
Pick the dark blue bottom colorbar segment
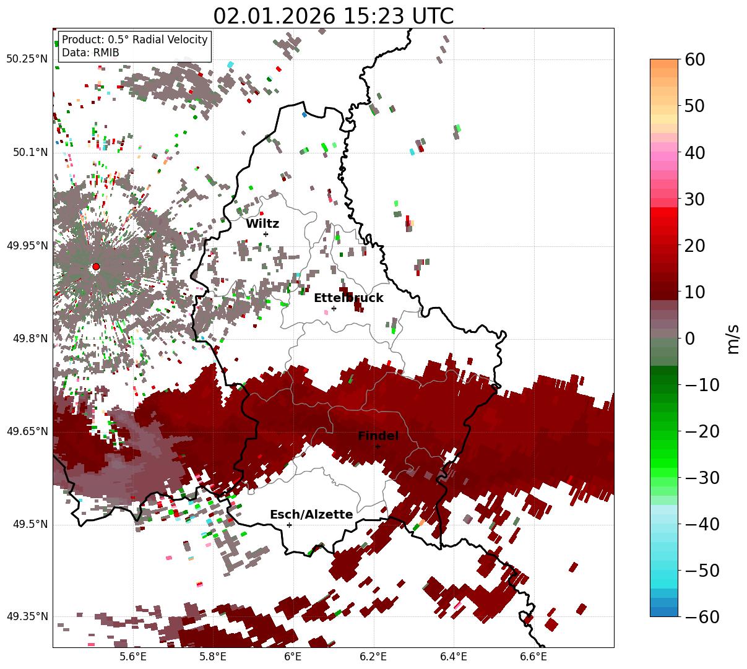pyautogui.click(x=664, y=612)
